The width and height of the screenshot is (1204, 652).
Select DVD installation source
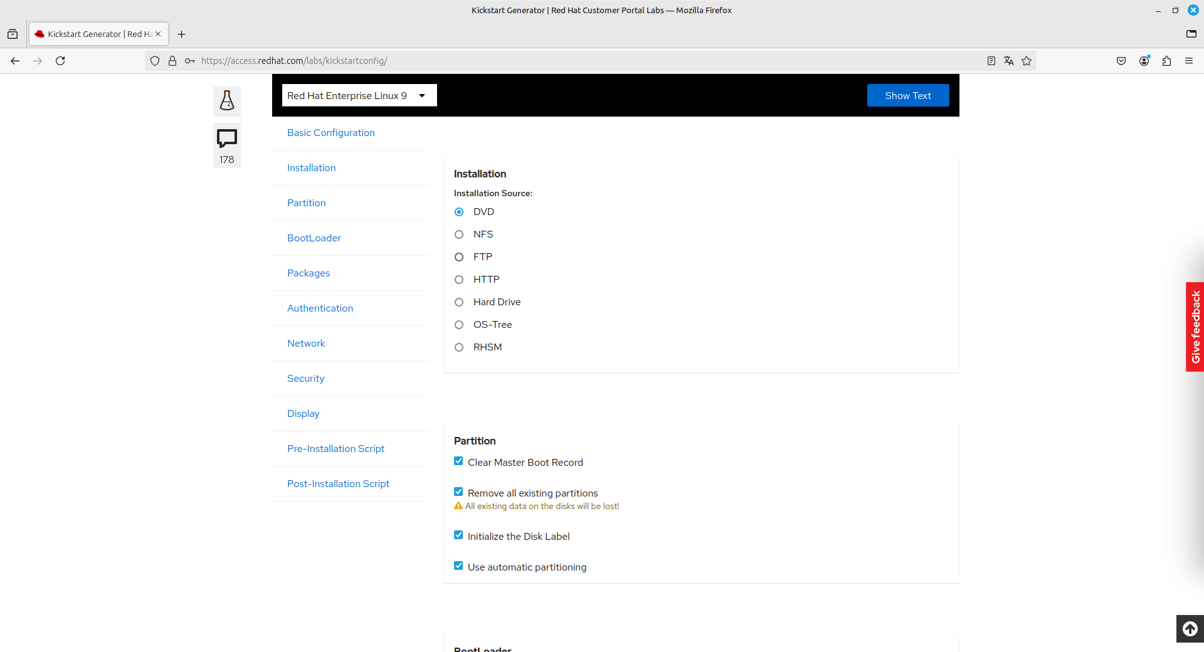pos(459,212)
